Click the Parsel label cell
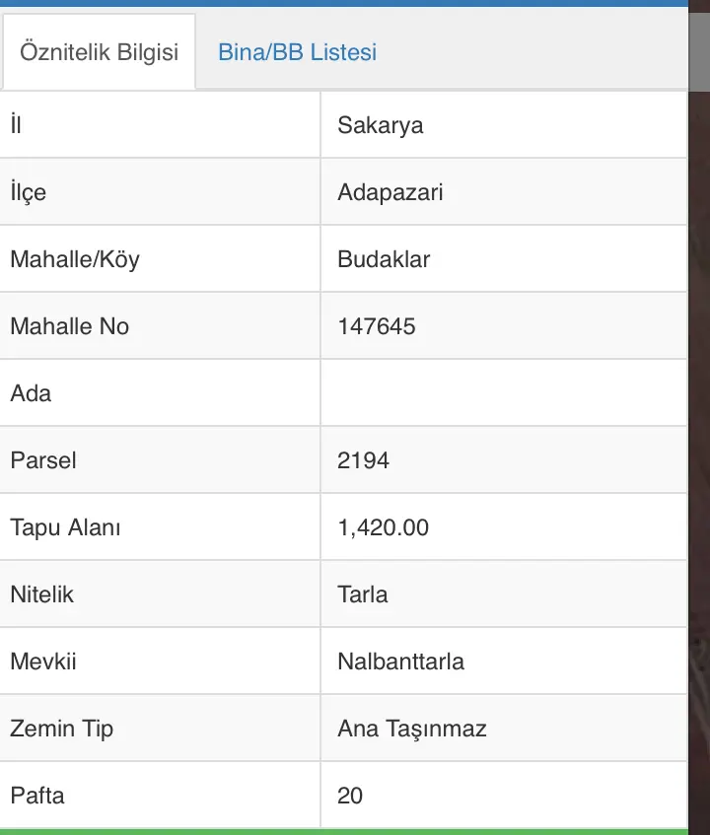 click(x=160, y=460)
